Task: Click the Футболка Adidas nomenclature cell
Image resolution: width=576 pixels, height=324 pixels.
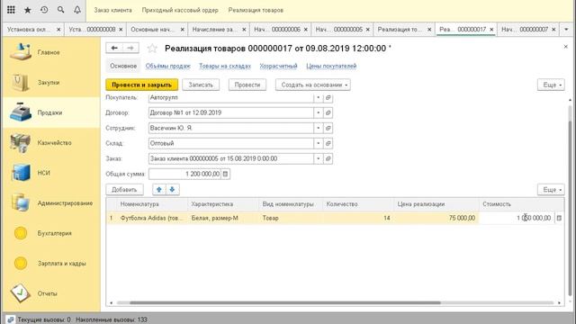Action: click(x=151, y=218)
